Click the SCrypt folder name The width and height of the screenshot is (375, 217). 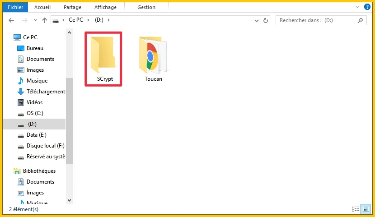tap(105, 79)
